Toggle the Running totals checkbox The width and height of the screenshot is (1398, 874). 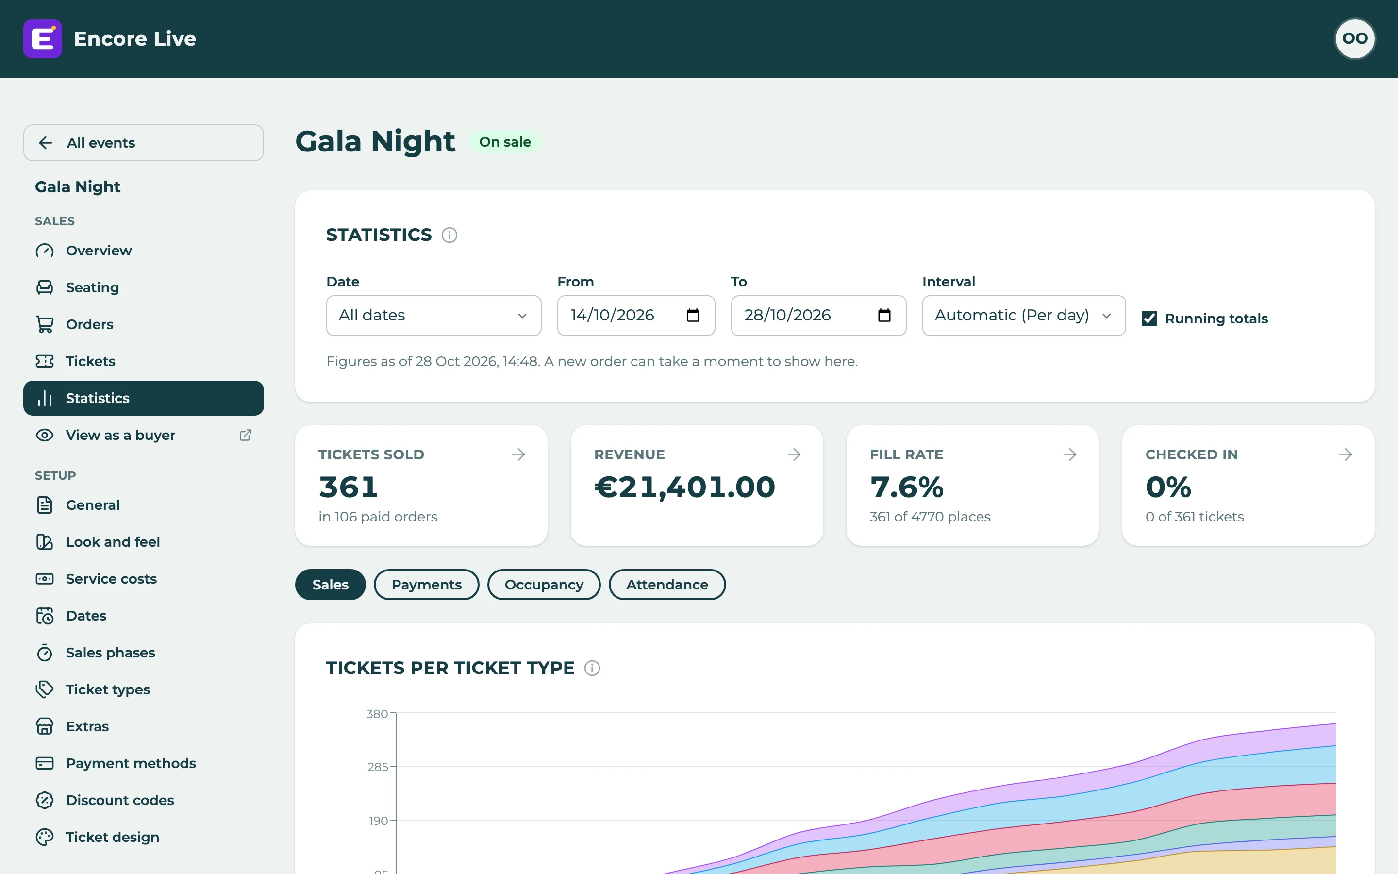coord(1149,319)
